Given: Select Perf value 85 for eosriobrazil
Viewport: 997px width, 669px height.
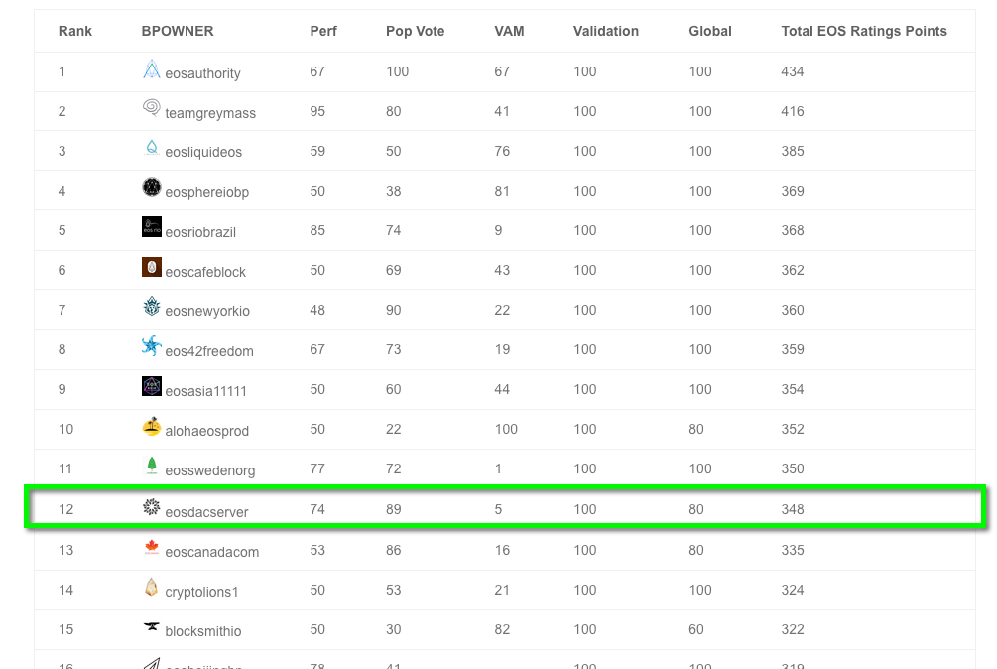Looking at the screenshot, I should coord(317,230).
